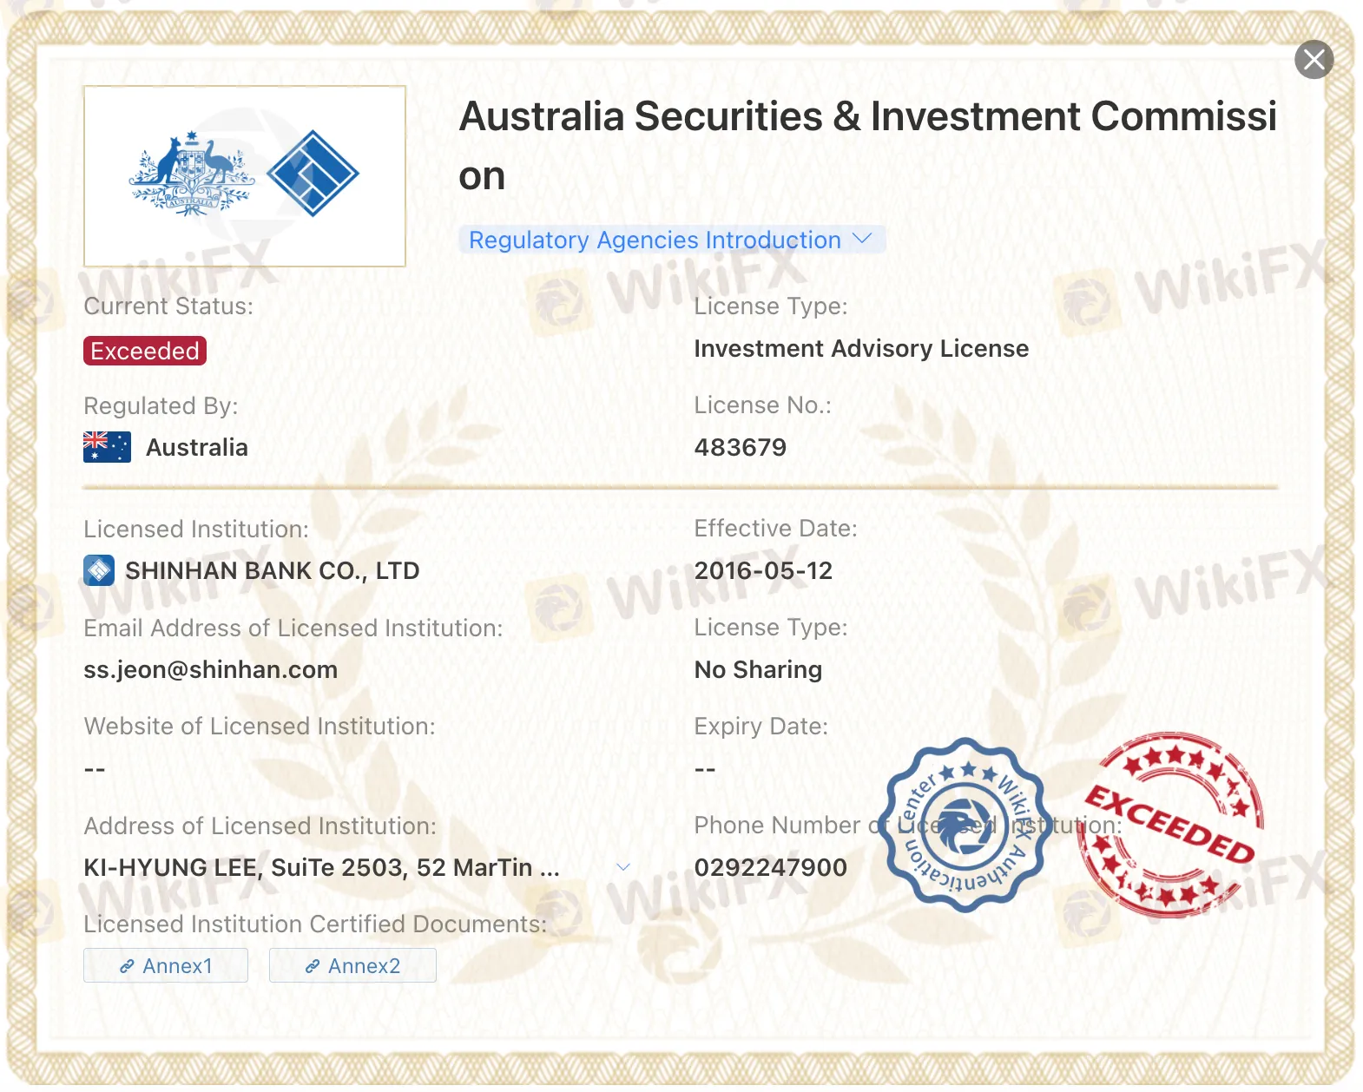This screenshot has height=1092, width=1363.
Task: Click the email ss.jeon@shinhan.com
Action: pyautogui.click(x=210, y=670)
